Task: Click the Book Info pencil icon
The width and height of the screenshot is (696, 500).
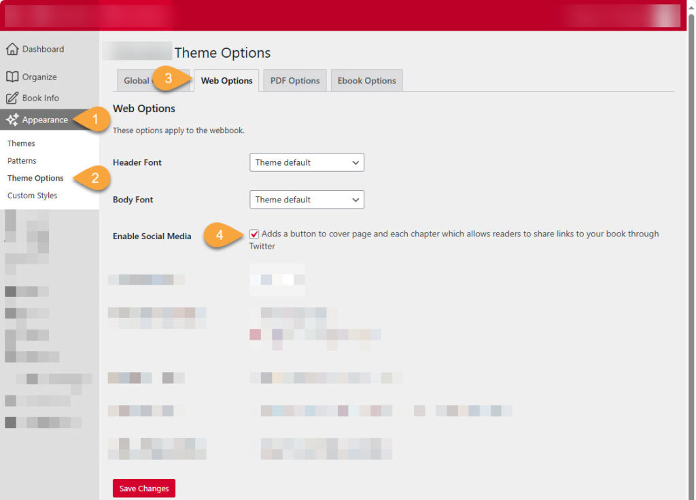Action: [13, 98]
